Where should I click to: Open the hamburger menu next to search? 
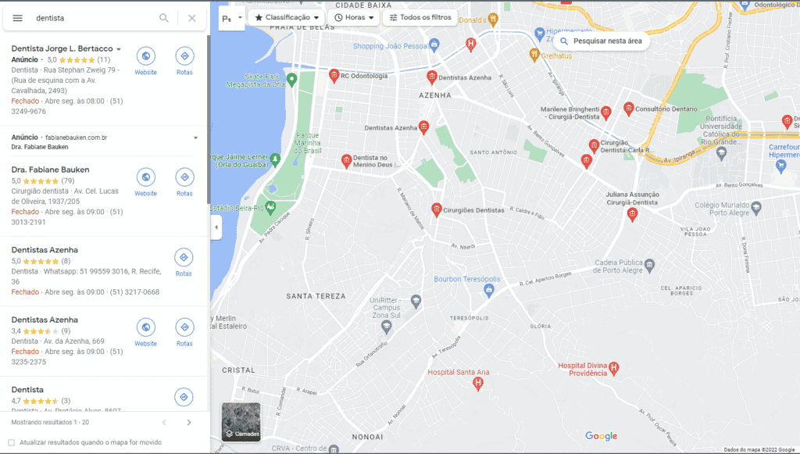click(17, 18)
